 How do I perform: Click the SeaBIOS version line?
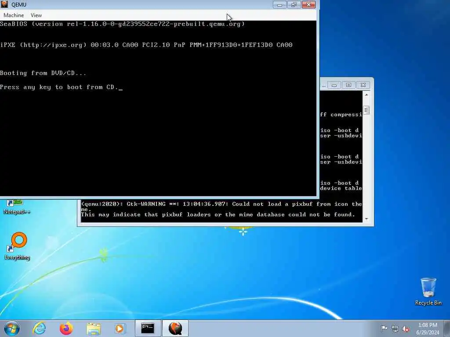122,24
